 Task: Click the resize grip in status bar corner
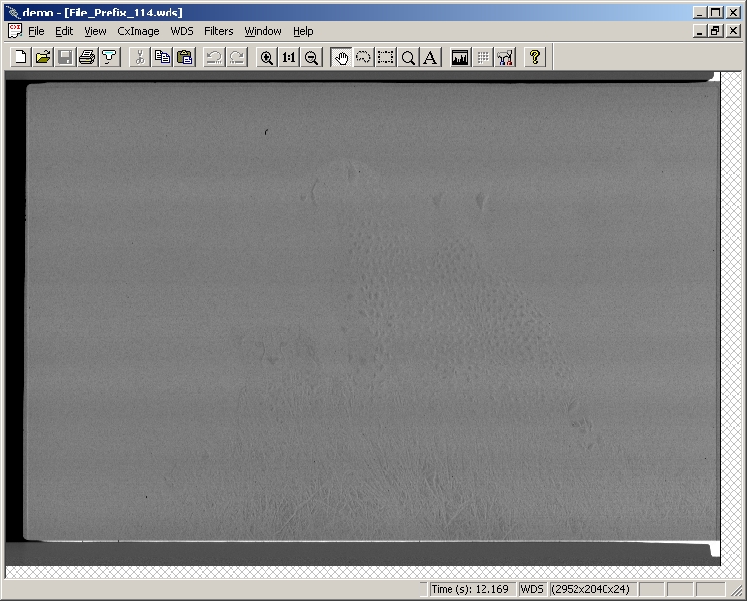coord(736,591)
